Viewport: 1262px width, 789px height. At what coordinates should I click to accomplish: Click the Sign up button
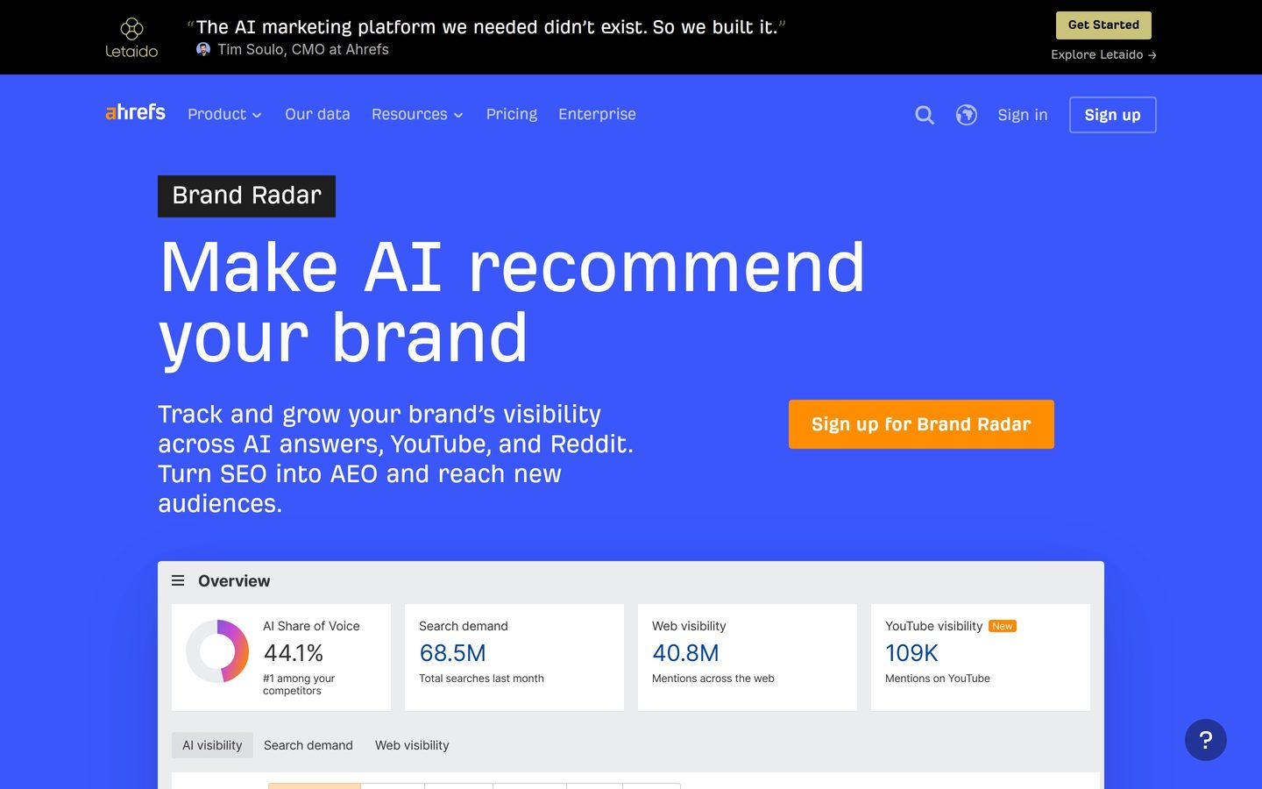1112,115
